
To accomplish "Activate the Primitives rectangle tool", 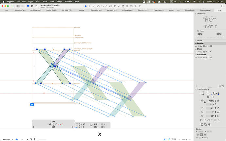I will pos(102,6).
